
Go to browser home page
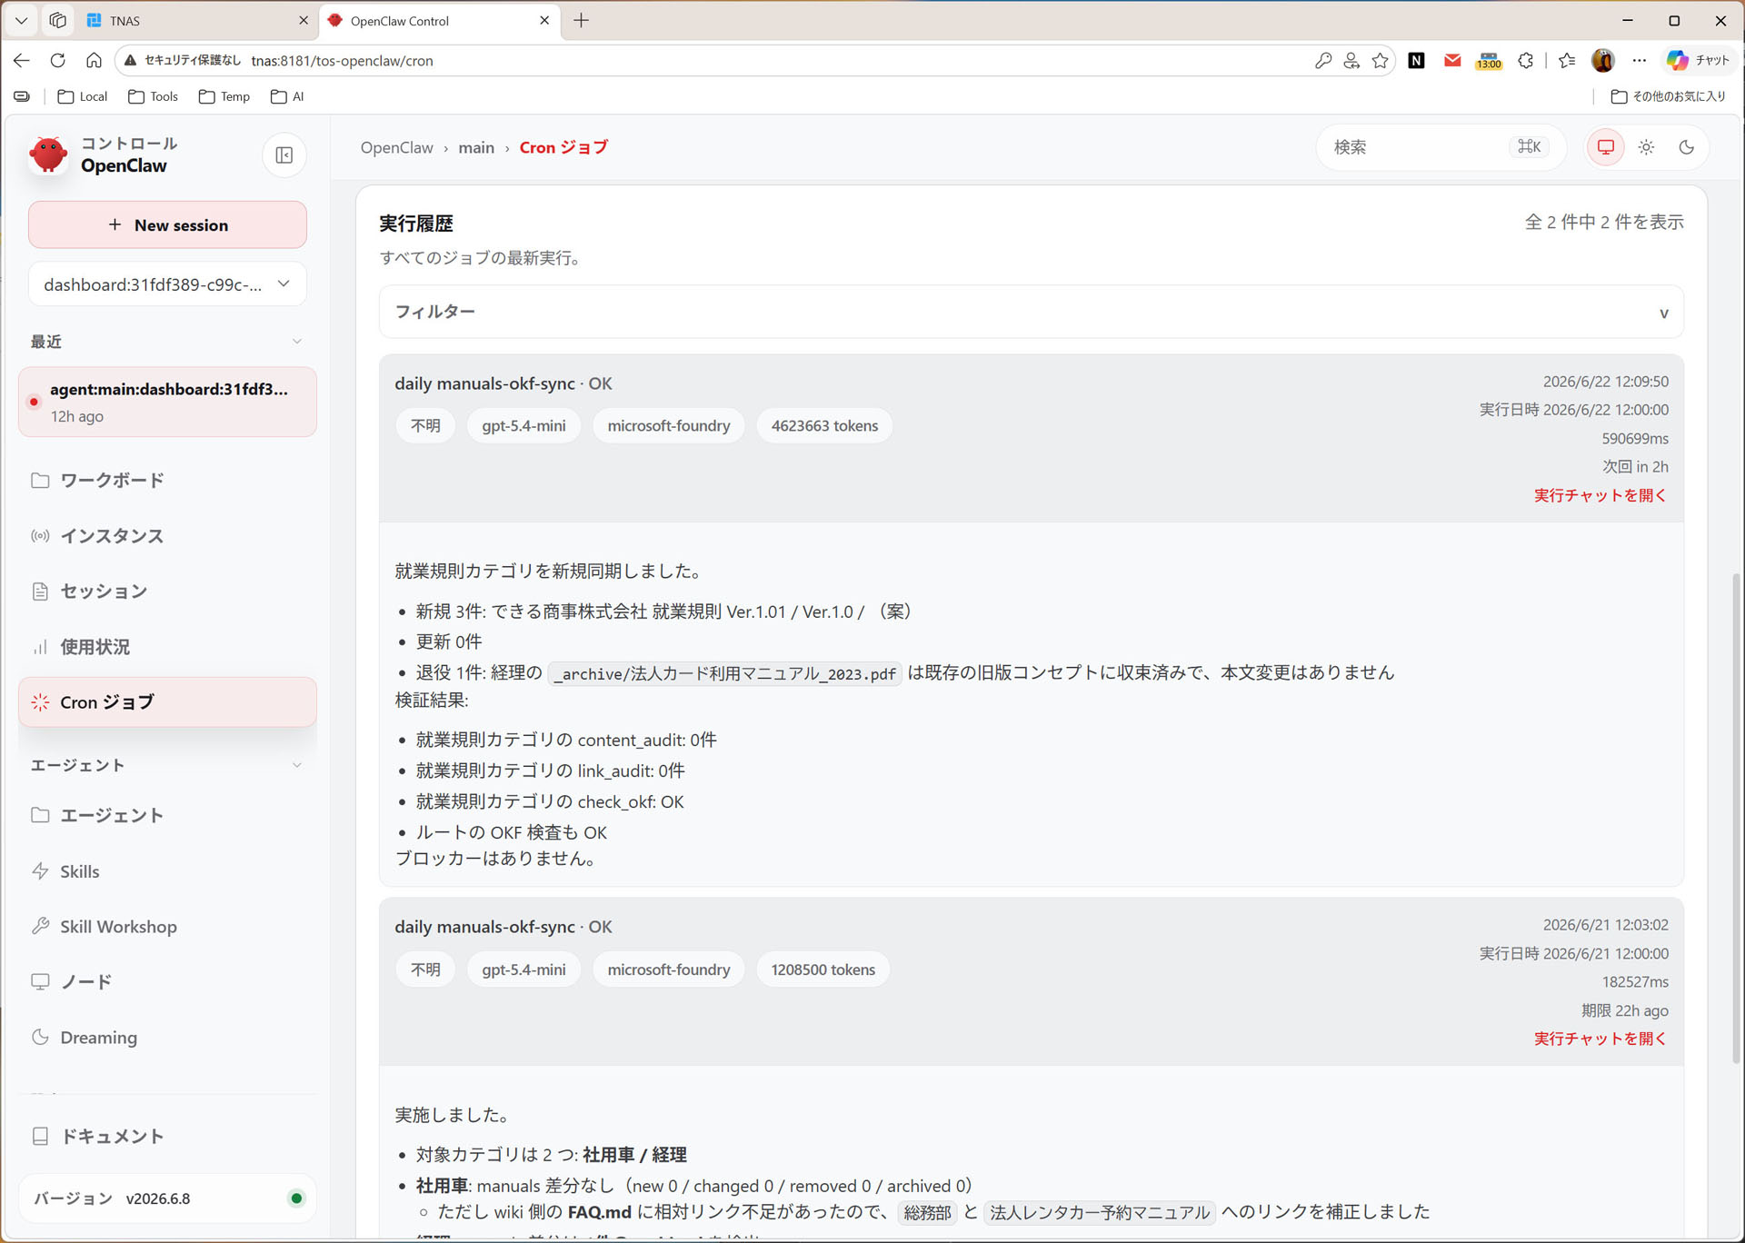[94, 60]
